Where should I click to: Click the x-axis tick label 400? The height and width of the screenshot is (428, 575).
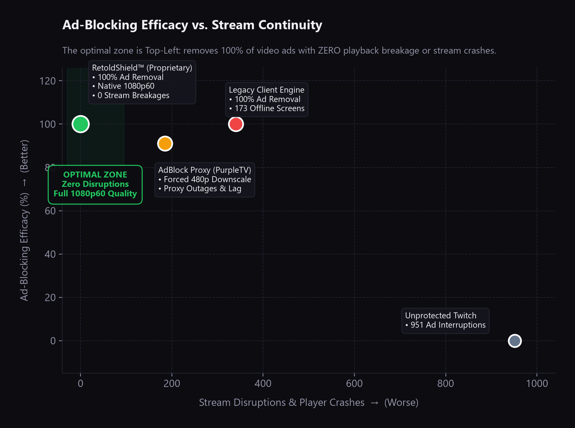[x=263, y=383]
